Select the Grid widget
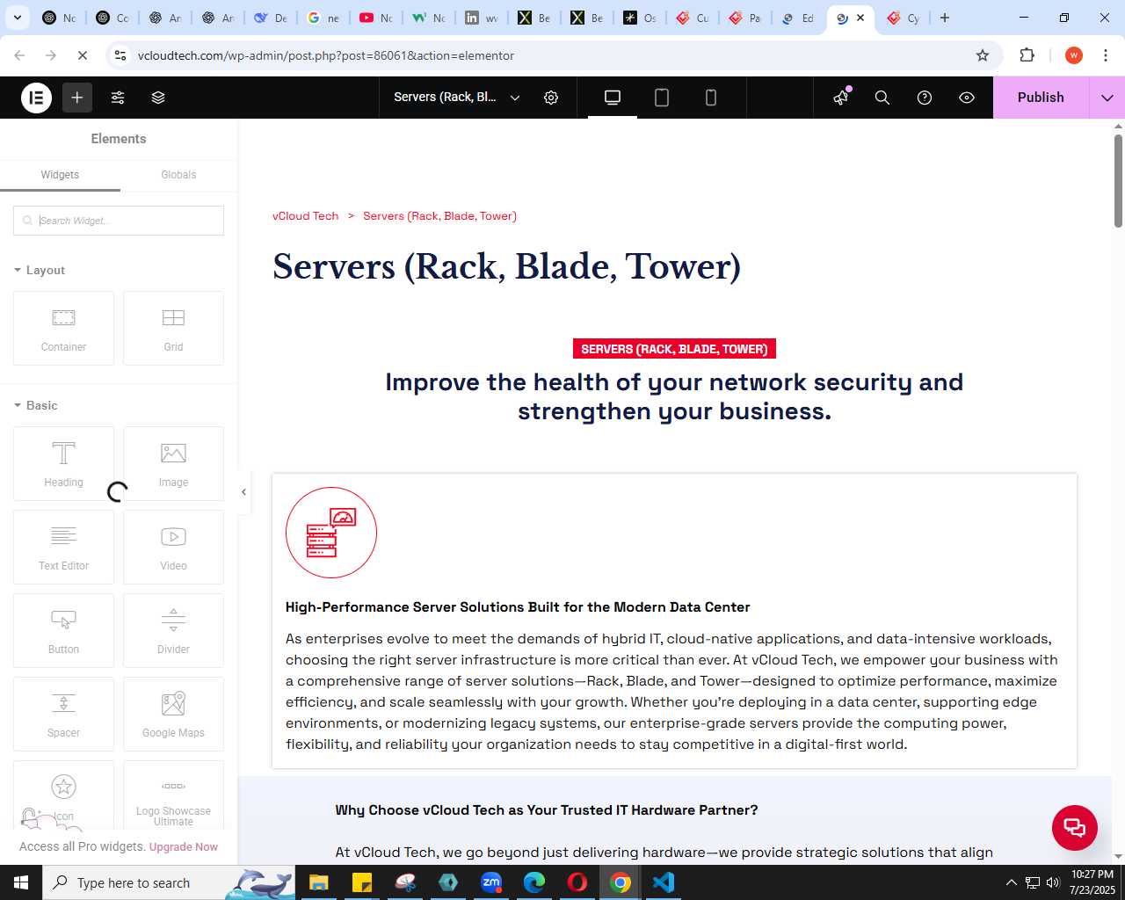1125x900 pixels. click(x=173, y=328)
